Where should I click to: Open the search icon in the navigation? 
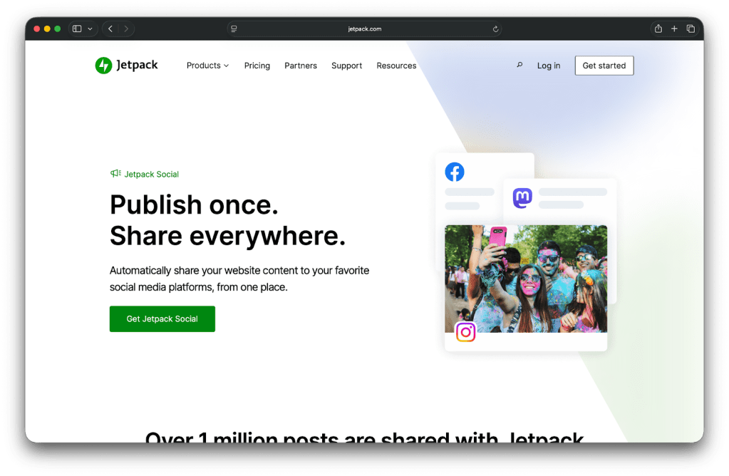pos(519,64)
